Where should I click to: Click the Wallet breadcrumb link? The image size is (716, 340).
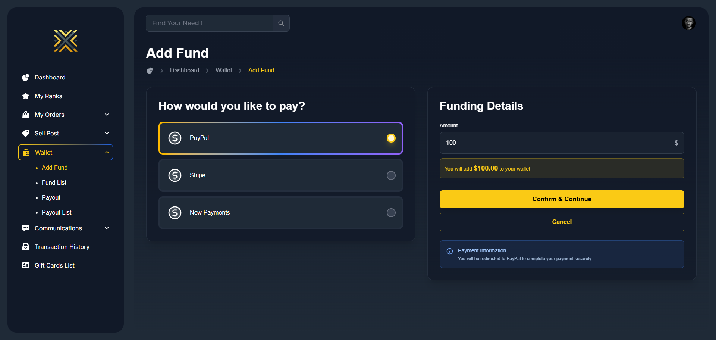click(x=224, y=71)
